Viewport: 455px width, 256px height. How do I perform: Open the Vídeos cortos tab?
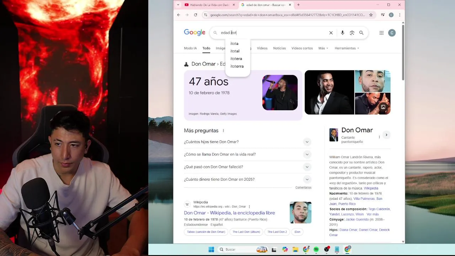point(302,48)
